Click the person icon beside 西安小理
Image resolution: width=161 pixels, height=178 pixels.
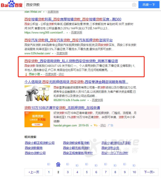click(26, 74)
